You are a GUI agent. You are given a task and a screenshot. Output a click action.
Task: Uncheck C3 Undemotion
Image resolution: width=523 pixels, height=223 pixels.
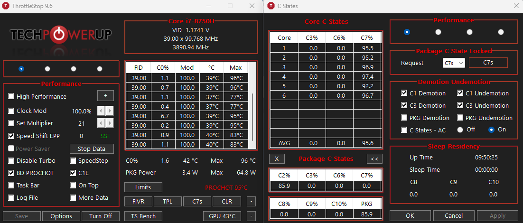pos(460,105)
